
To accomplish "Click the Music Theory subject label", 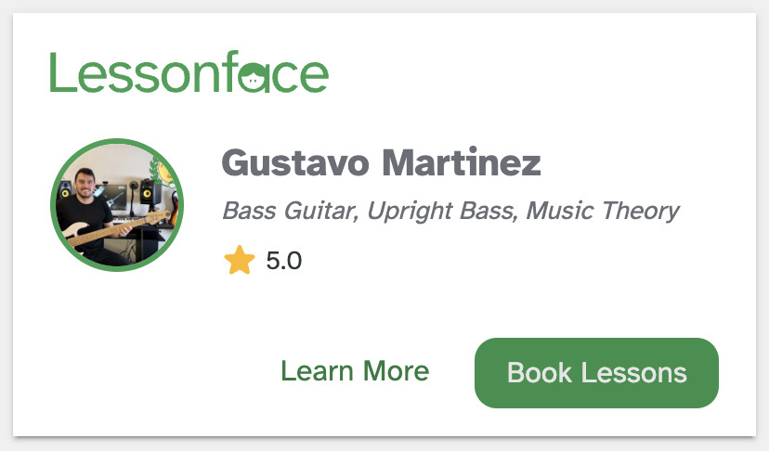I will (603, 211).
